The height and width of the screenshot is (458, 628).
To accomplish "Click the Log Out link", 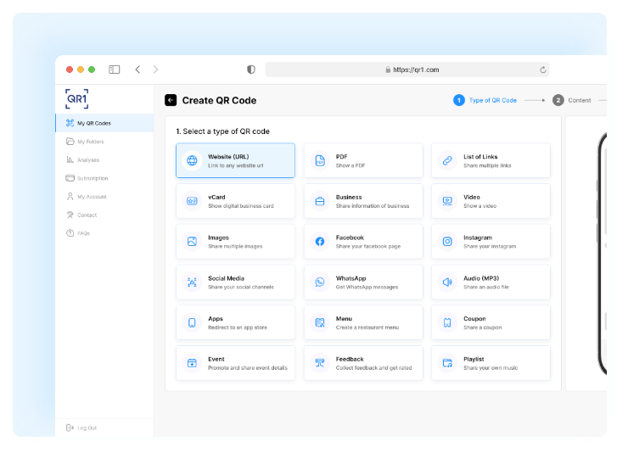I will [87, 427].
